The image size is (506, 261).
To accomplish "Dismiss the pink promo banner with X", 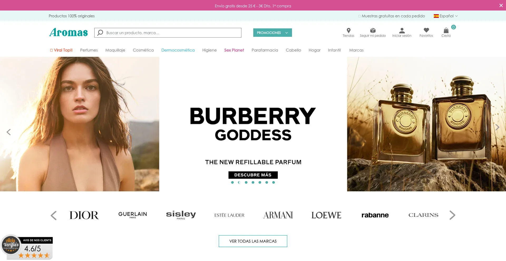I will coord(501,6).
